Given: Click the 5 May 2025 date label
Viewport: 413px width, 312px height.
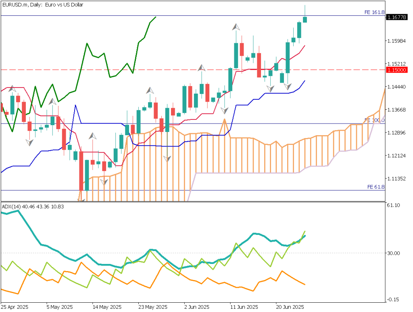Looking at the screenshot, I should pos(60,307).
